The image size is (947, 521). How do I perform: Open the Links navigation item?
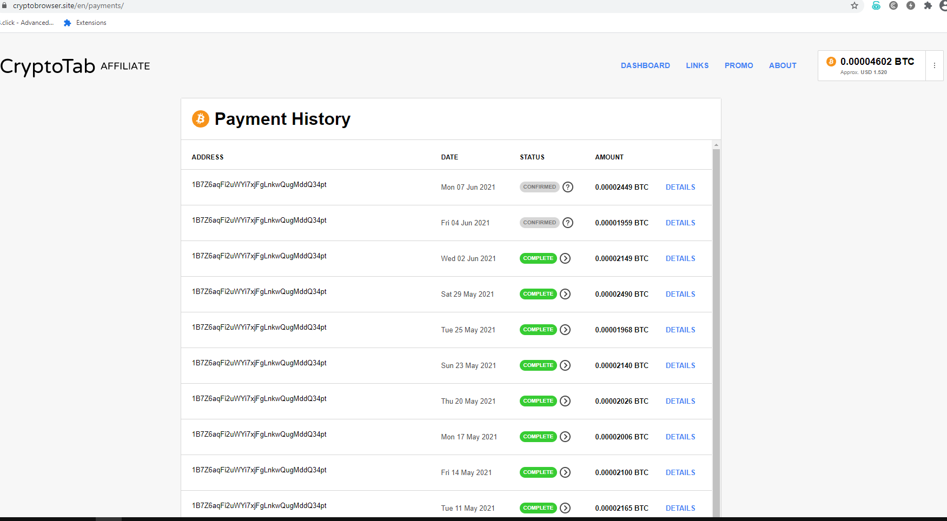point(697,65)
